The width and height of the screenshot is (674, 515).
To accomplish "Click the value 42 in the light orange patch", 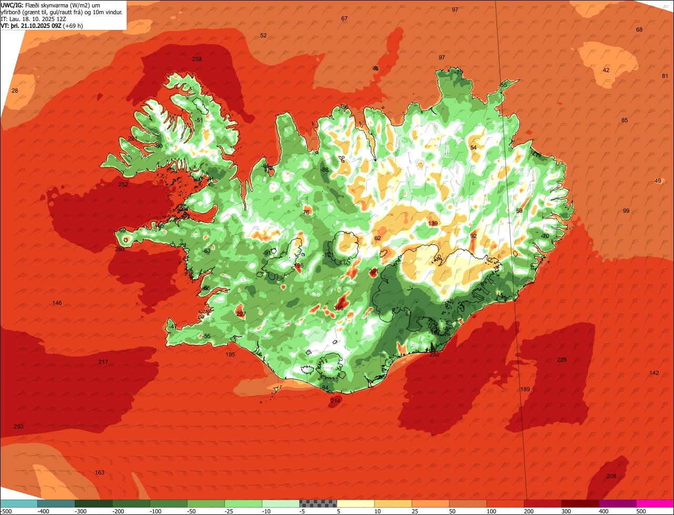I will tap(606, 71).
